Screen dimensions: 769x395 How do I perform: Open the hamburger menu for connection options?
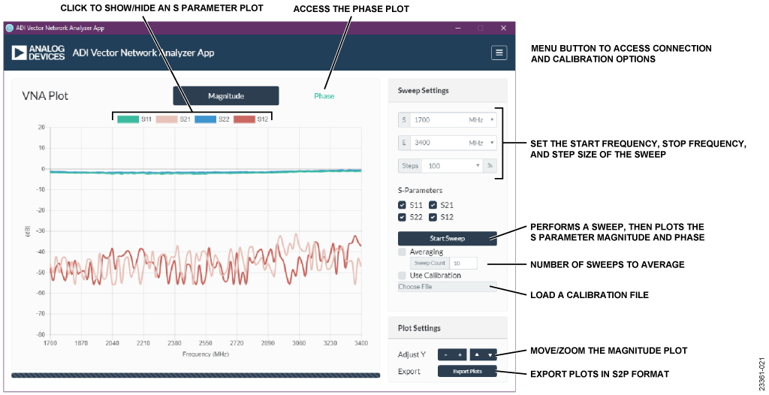point(499,53)
